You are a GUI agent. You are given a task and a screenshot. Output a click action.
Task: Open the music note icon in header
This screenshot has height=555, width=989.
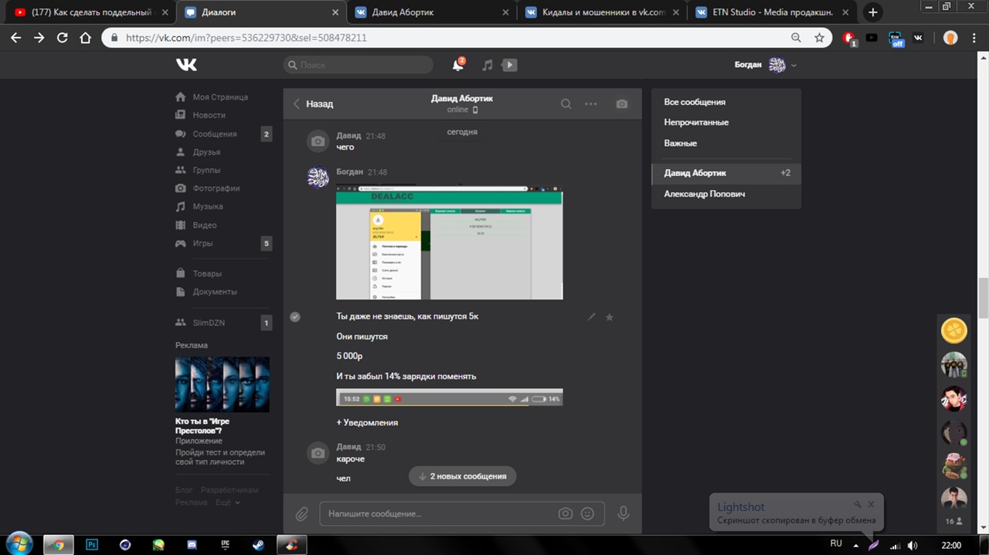[x=487, y=66]
